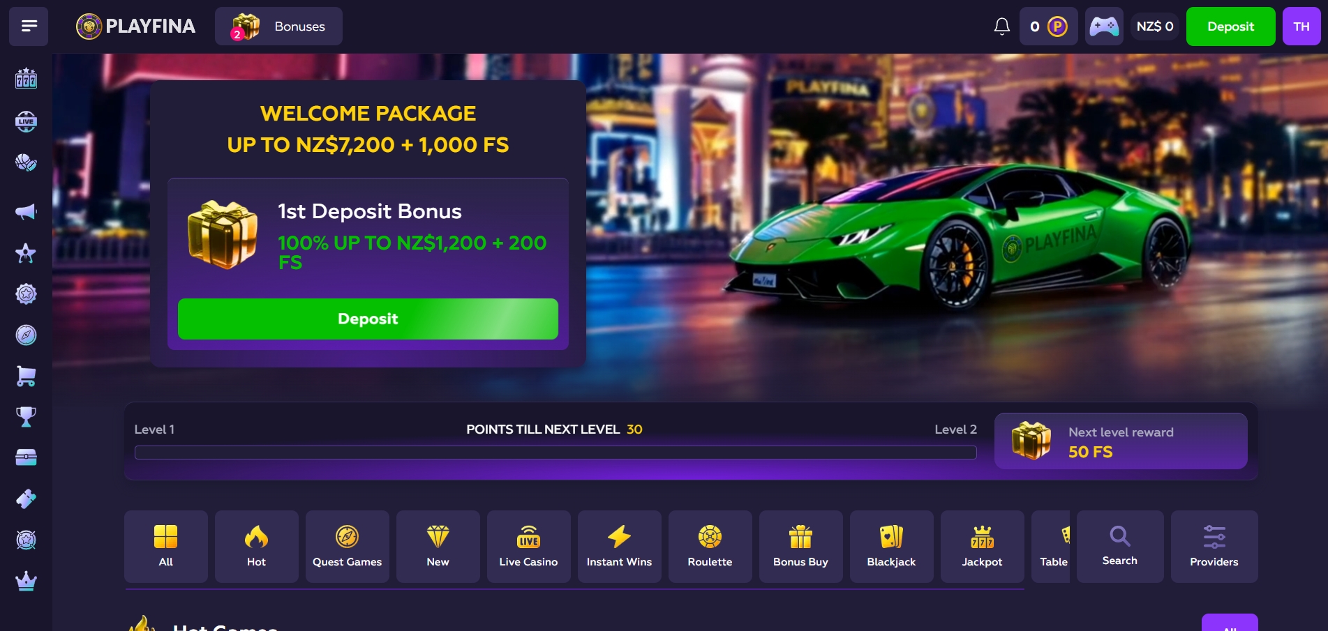Click the level points progress bar
Screen dimensions: 1328x631
tap(555, 453)
